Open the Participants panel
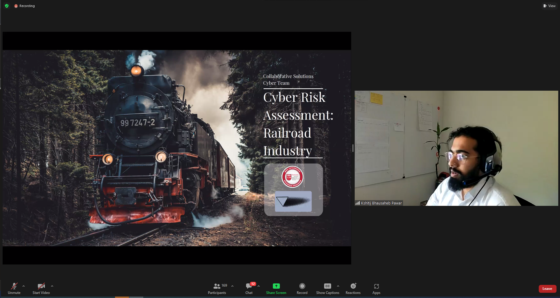Image resolution: width=560 pixels, height=298 pixels. click(217, 289)
